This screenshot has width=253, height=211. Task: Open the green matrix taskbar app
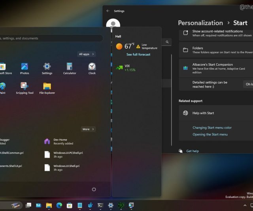[121, 205]
